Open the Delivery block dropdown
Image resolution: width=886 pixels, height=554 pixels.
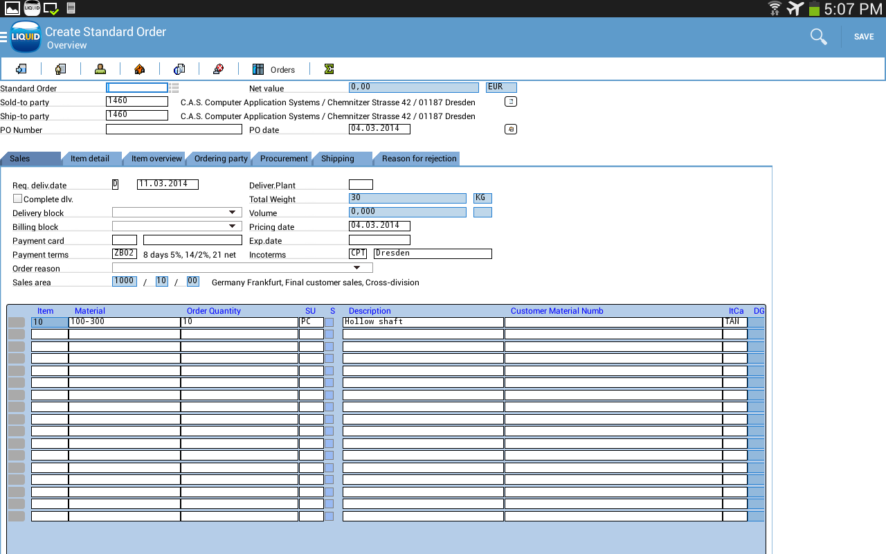(x=233, y=213)
